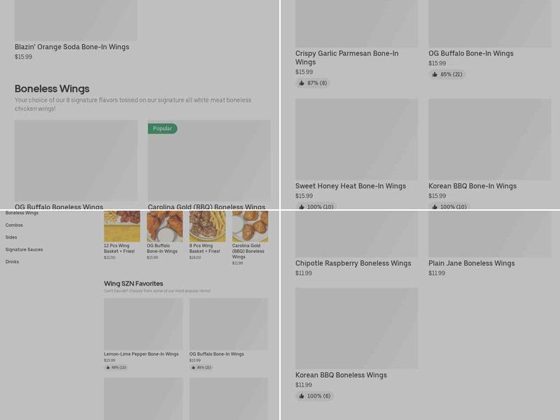Image resolution: width=560 pixels, height=420 pixels.
Task: Jump to Drinks section in sidebar
Action: [x=12, y=262]
